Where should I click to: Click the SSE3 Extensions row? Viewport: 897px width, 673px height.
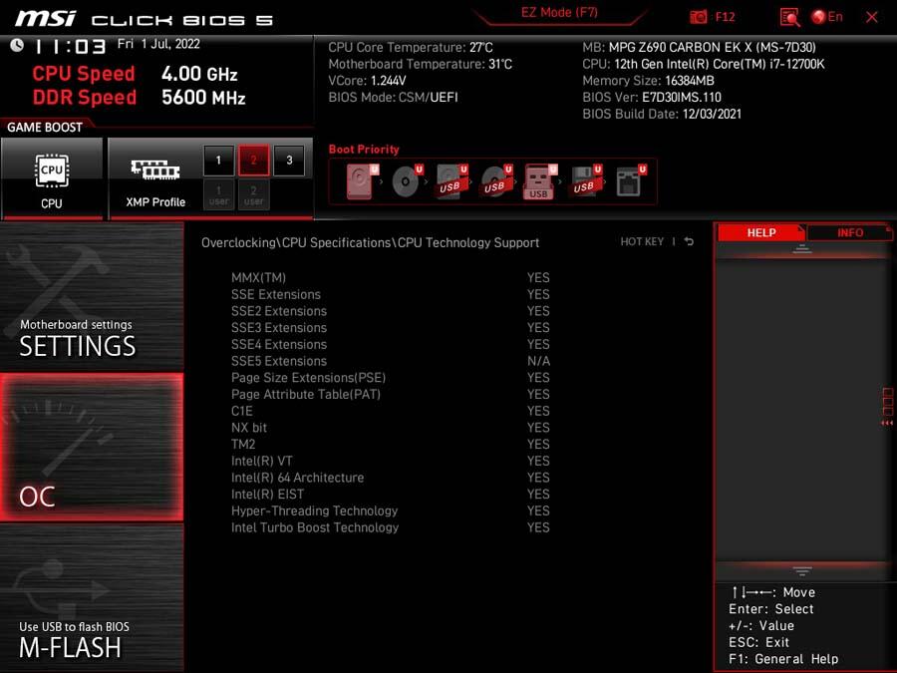coord(390,328)
